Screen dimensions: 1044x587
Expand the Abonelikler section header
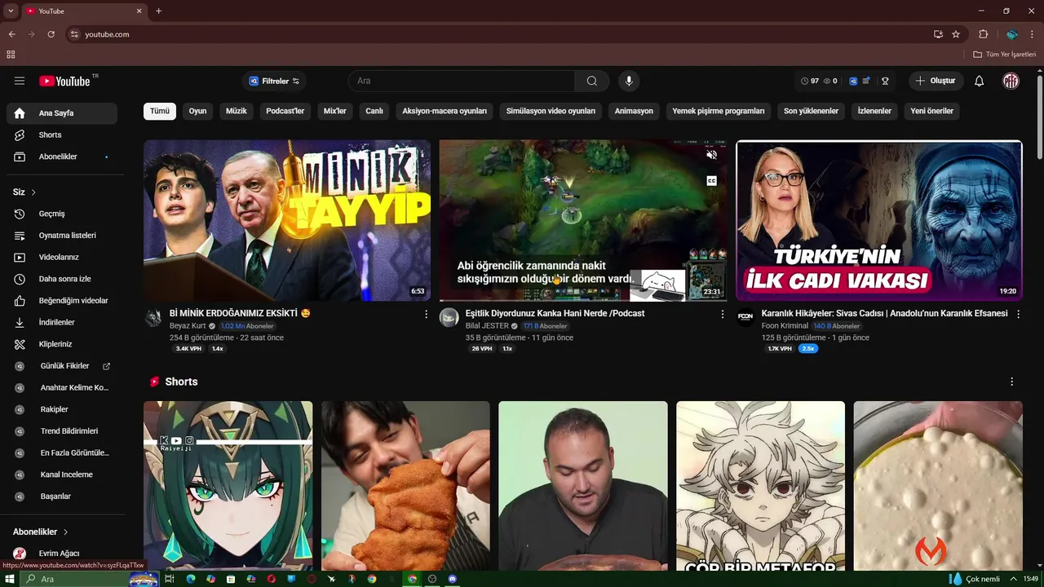pyautogui.click(x=41, y=532)
